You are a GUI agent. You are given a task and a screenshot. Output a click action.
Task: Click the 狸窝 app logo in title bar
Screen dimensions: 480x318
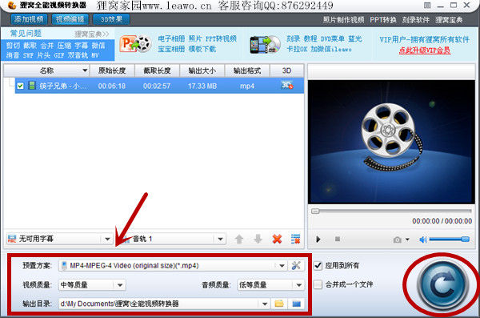pos(11,6)
